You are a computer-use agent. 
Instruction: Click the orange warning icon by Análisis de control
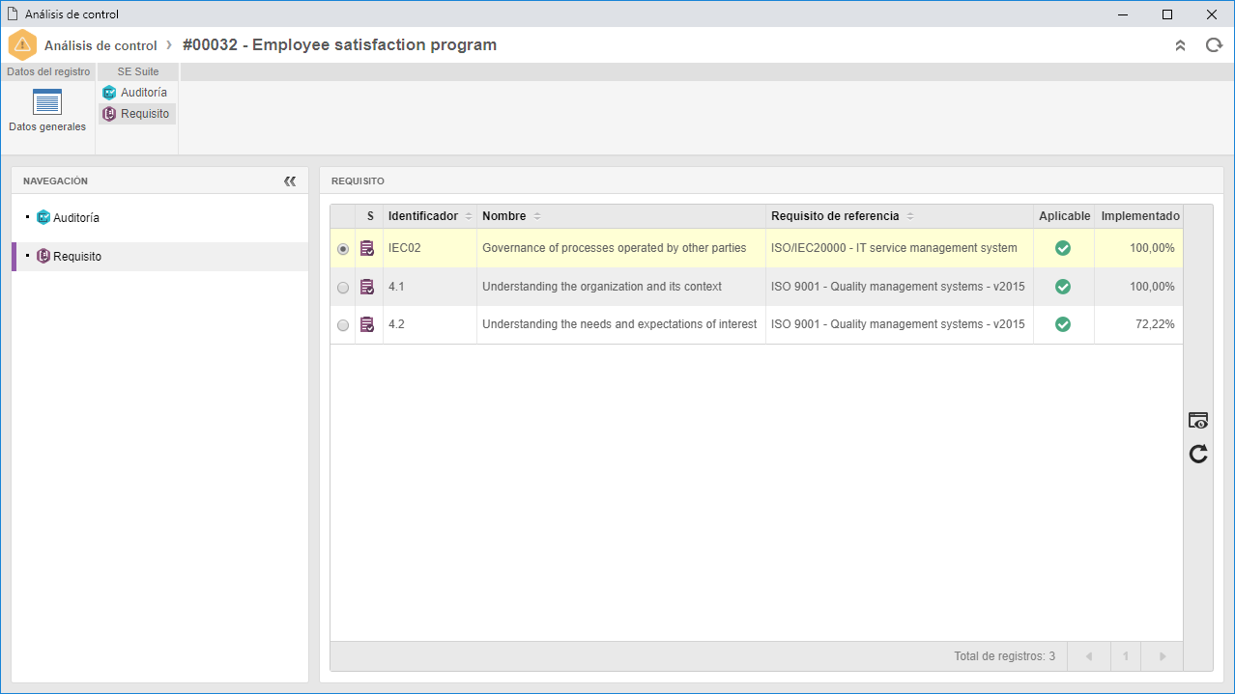[22, 45]
